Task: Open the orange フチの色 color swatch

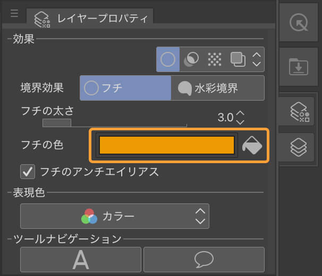Action: (x=167, y=145)
